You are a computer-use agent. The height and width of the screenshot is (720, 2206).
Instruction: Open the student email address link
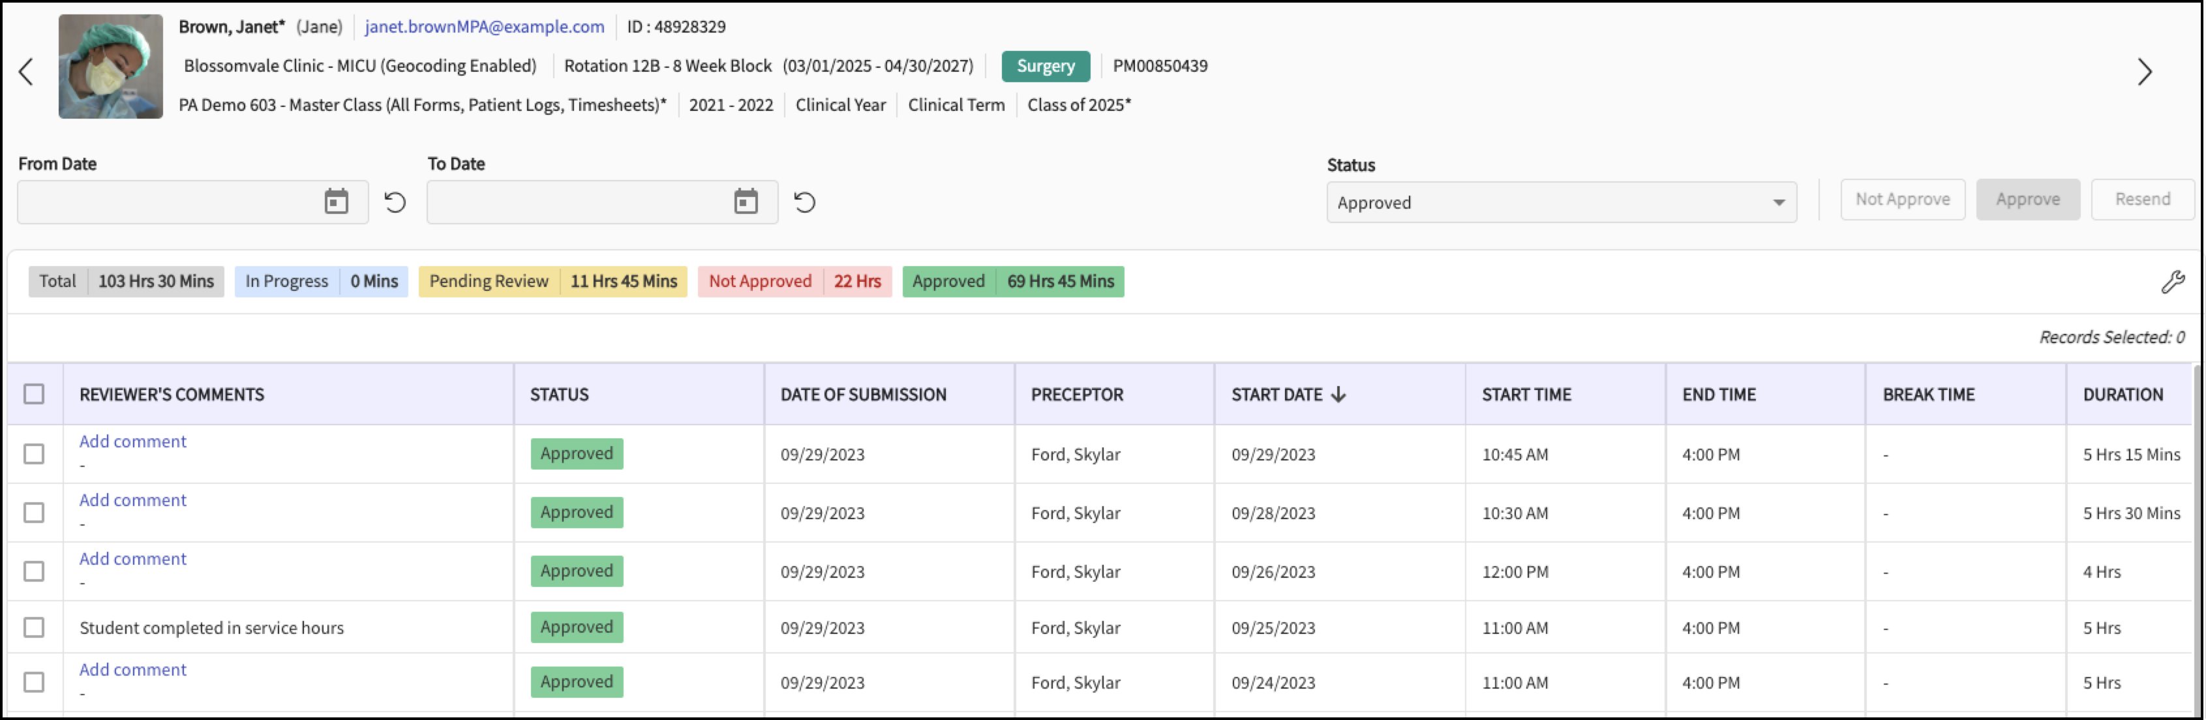tap(484, 27)
